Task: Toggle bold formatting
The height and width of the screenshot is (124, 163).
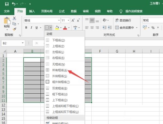Action: pyautogui.click(x=26, y=28)
